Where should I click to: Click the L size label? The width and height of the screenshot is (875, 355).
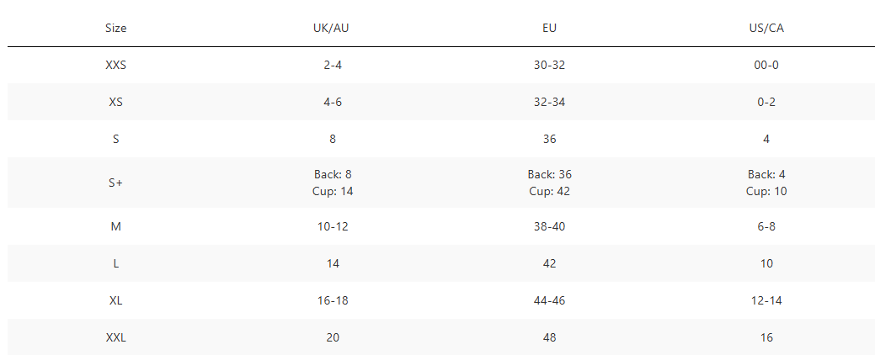point(116,263)
